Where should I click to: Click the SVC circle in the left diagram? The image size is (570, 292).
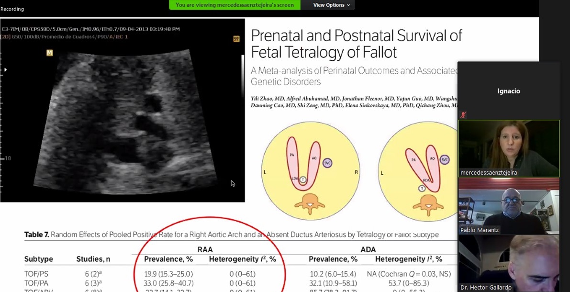point(327,163)
